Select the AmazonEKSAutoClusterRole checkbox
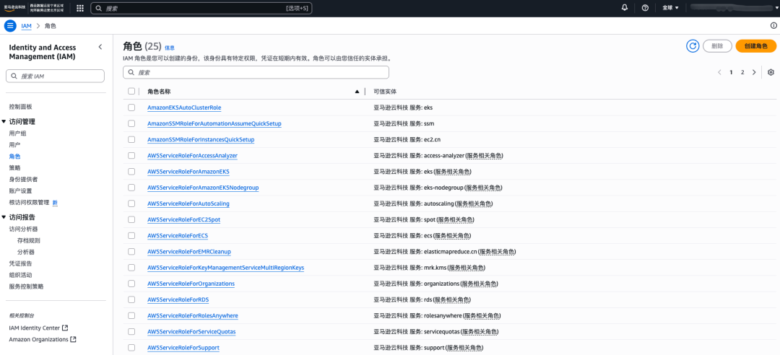Image resolution: width=780 pixels, height=355 pixels. pyautogui.click(x=131, y=108)
